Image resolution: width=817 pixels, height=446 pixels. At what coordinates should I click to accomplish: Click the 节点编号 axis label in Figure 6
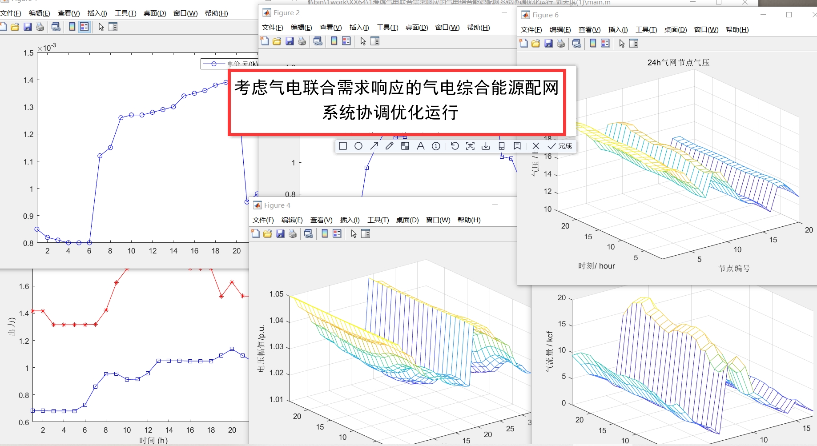coord(734,269)
